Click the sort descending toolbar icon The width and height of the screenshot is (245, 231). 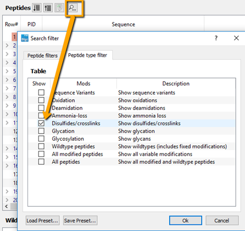point(37,8)
